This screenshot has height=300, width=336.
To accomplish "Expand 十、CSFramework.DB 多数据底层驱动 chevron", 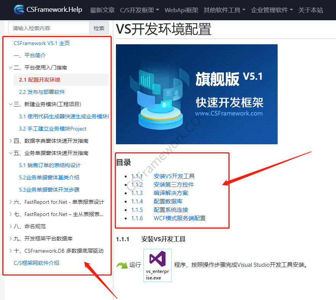I will click(11, 251).
